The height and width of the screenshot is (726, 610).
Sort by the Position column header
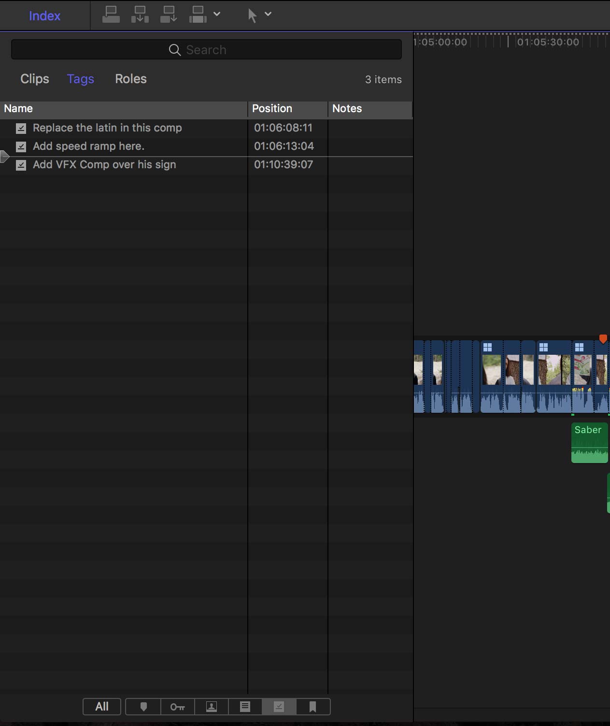click(x=288, y=109)
